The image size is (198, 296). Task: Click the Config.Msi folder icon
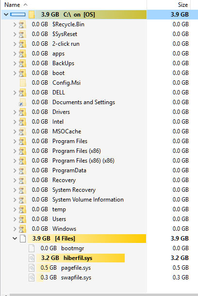pos(23,83)
